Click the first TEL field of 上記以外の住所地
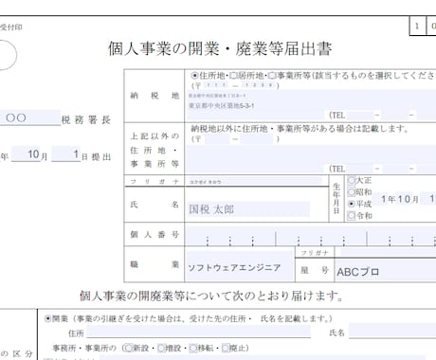Screen dimensions: 436x360 point(359,169)
